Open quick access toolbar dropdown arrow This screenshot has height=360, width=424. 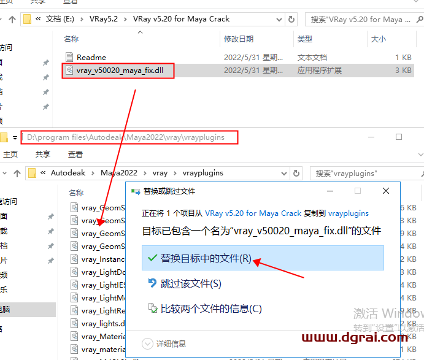pyautogui.click(x=15, y=138)
